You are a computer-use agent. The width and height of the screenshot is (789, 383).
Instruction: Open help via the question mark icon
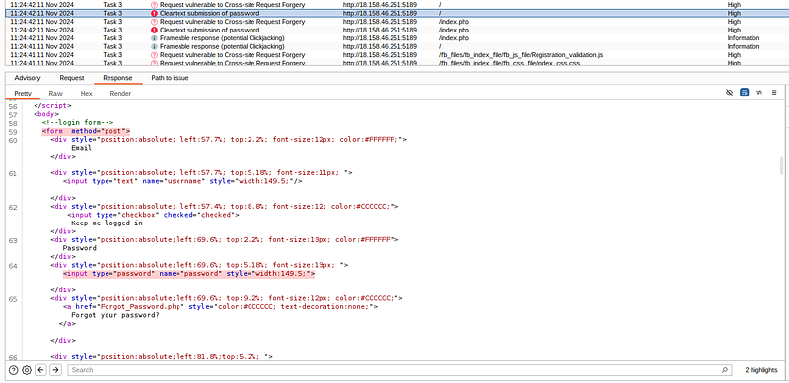pyautogui.click(x=13, y=370)
